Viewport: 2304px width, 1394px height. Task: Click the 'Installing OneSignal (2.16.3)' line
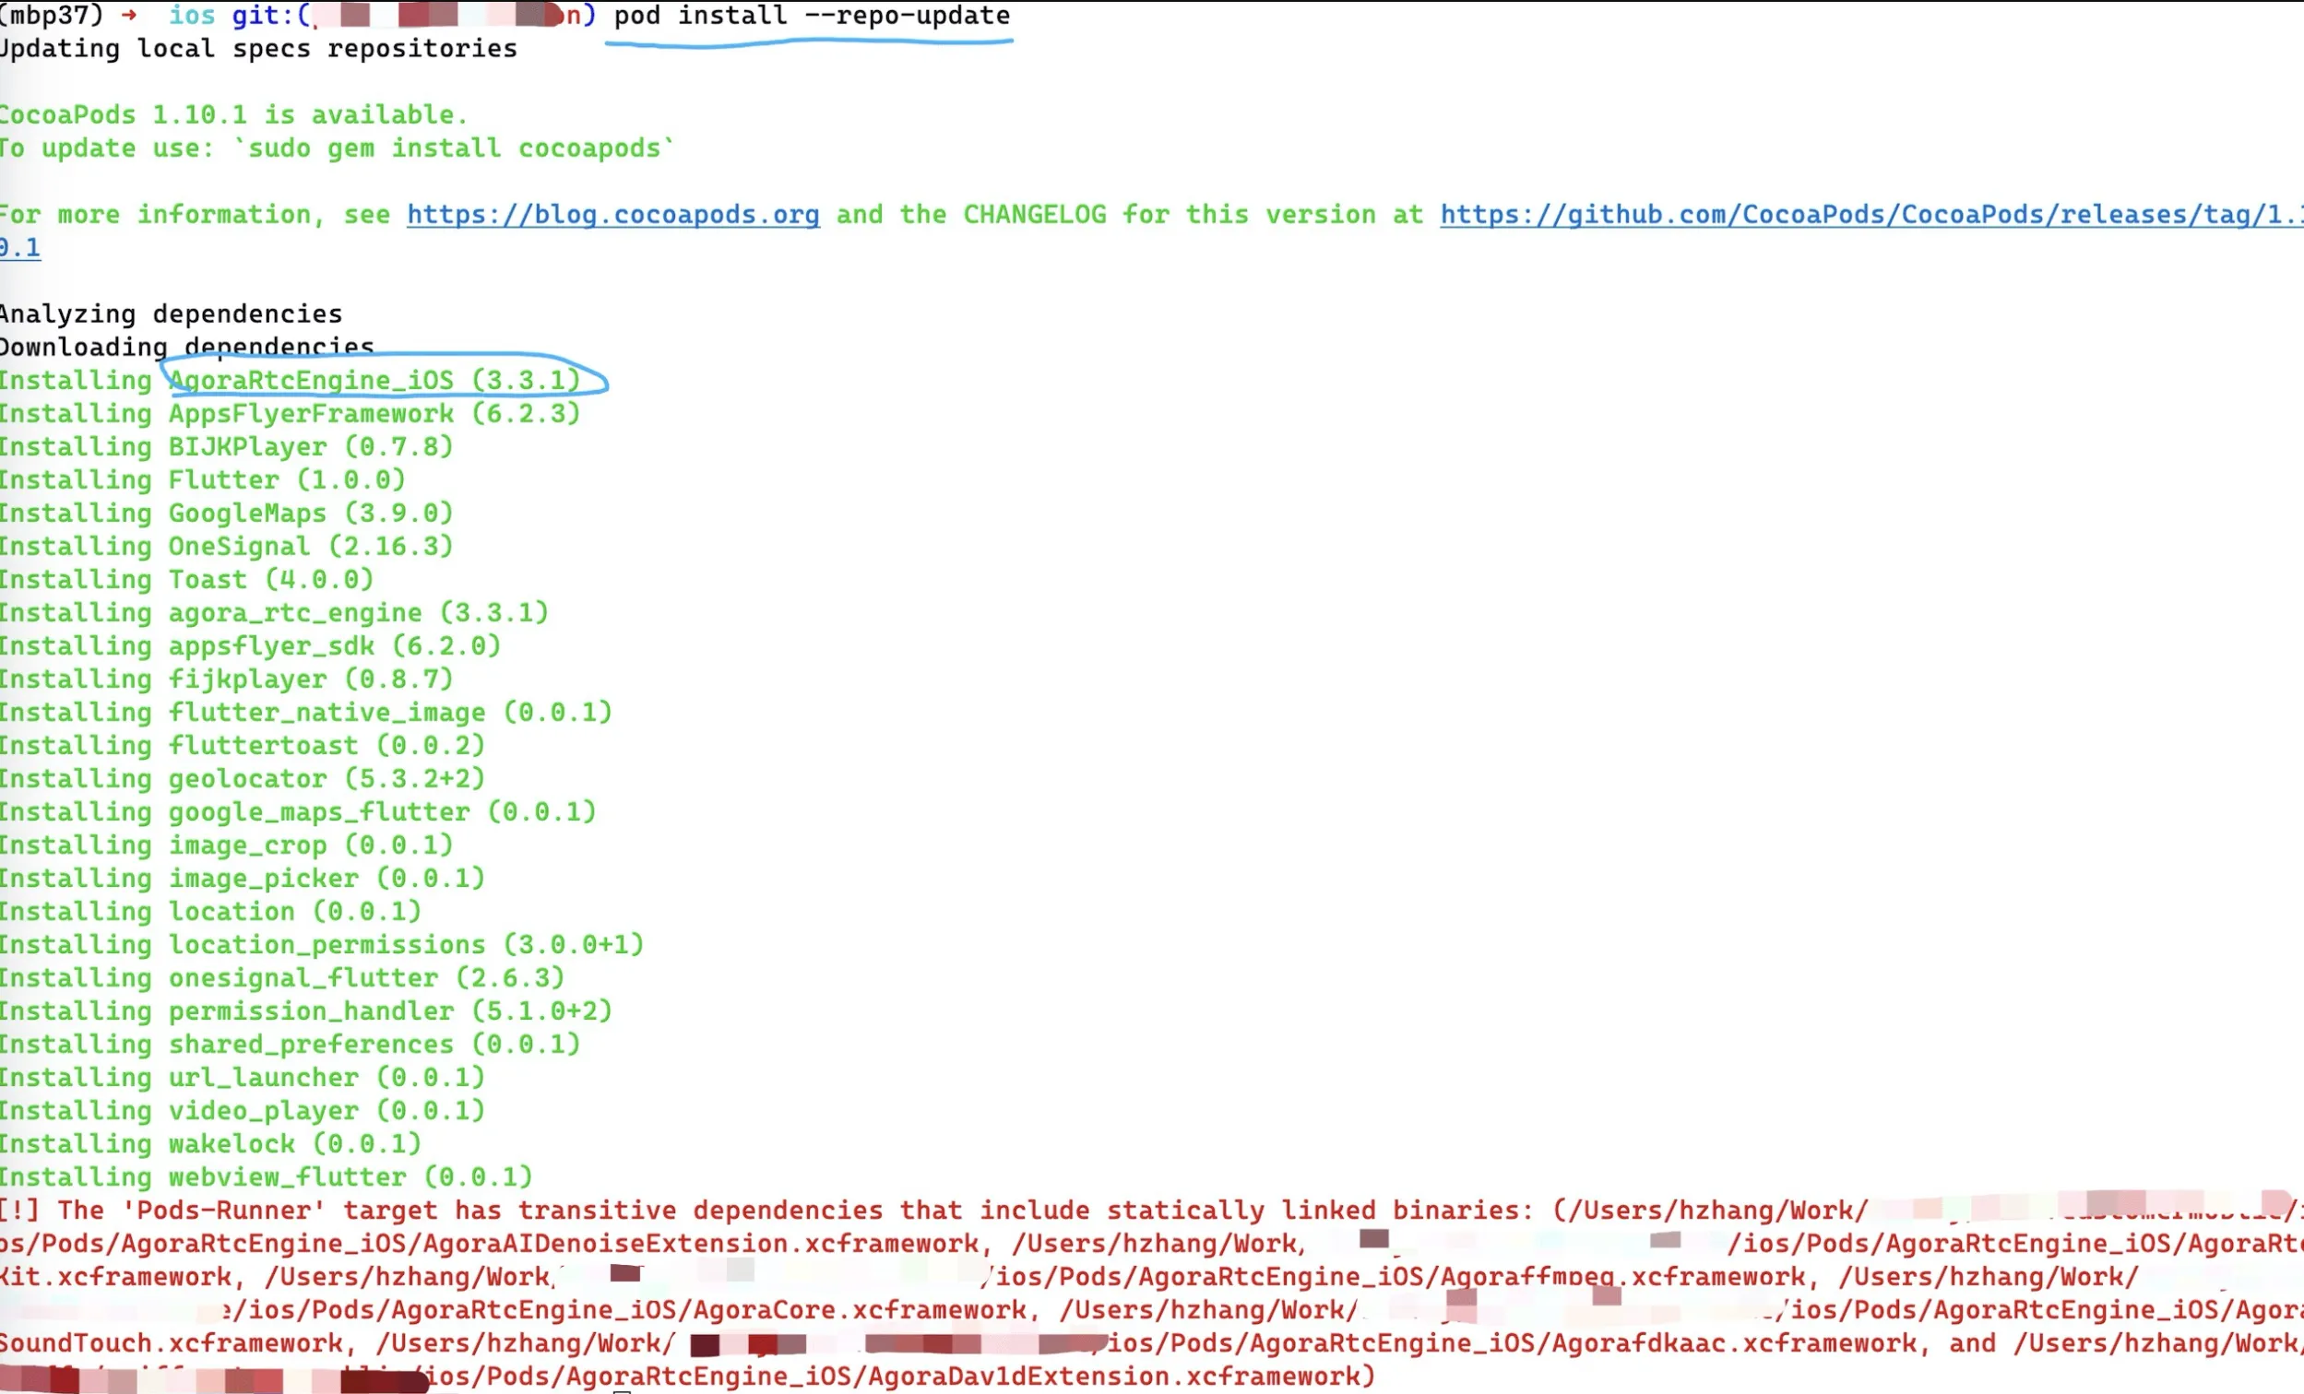[226, 547]
